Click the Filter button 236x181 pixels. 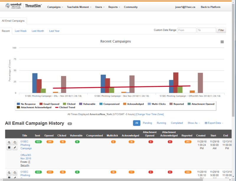click(x=221, y=30)
